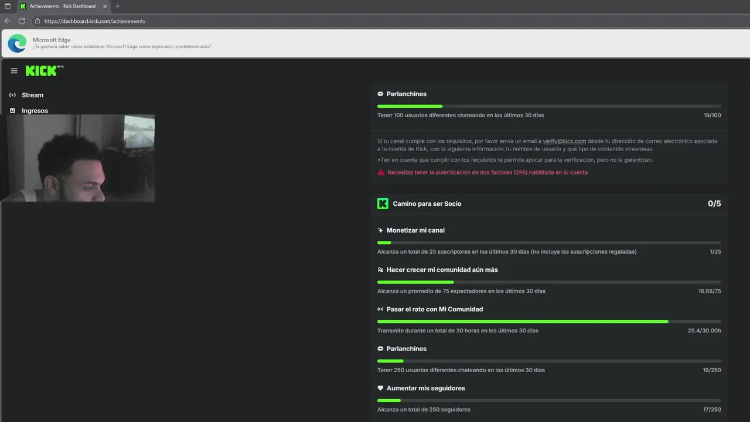Click the 16.68/75 viewers value
750x422 pixels.
coord(710,291)
